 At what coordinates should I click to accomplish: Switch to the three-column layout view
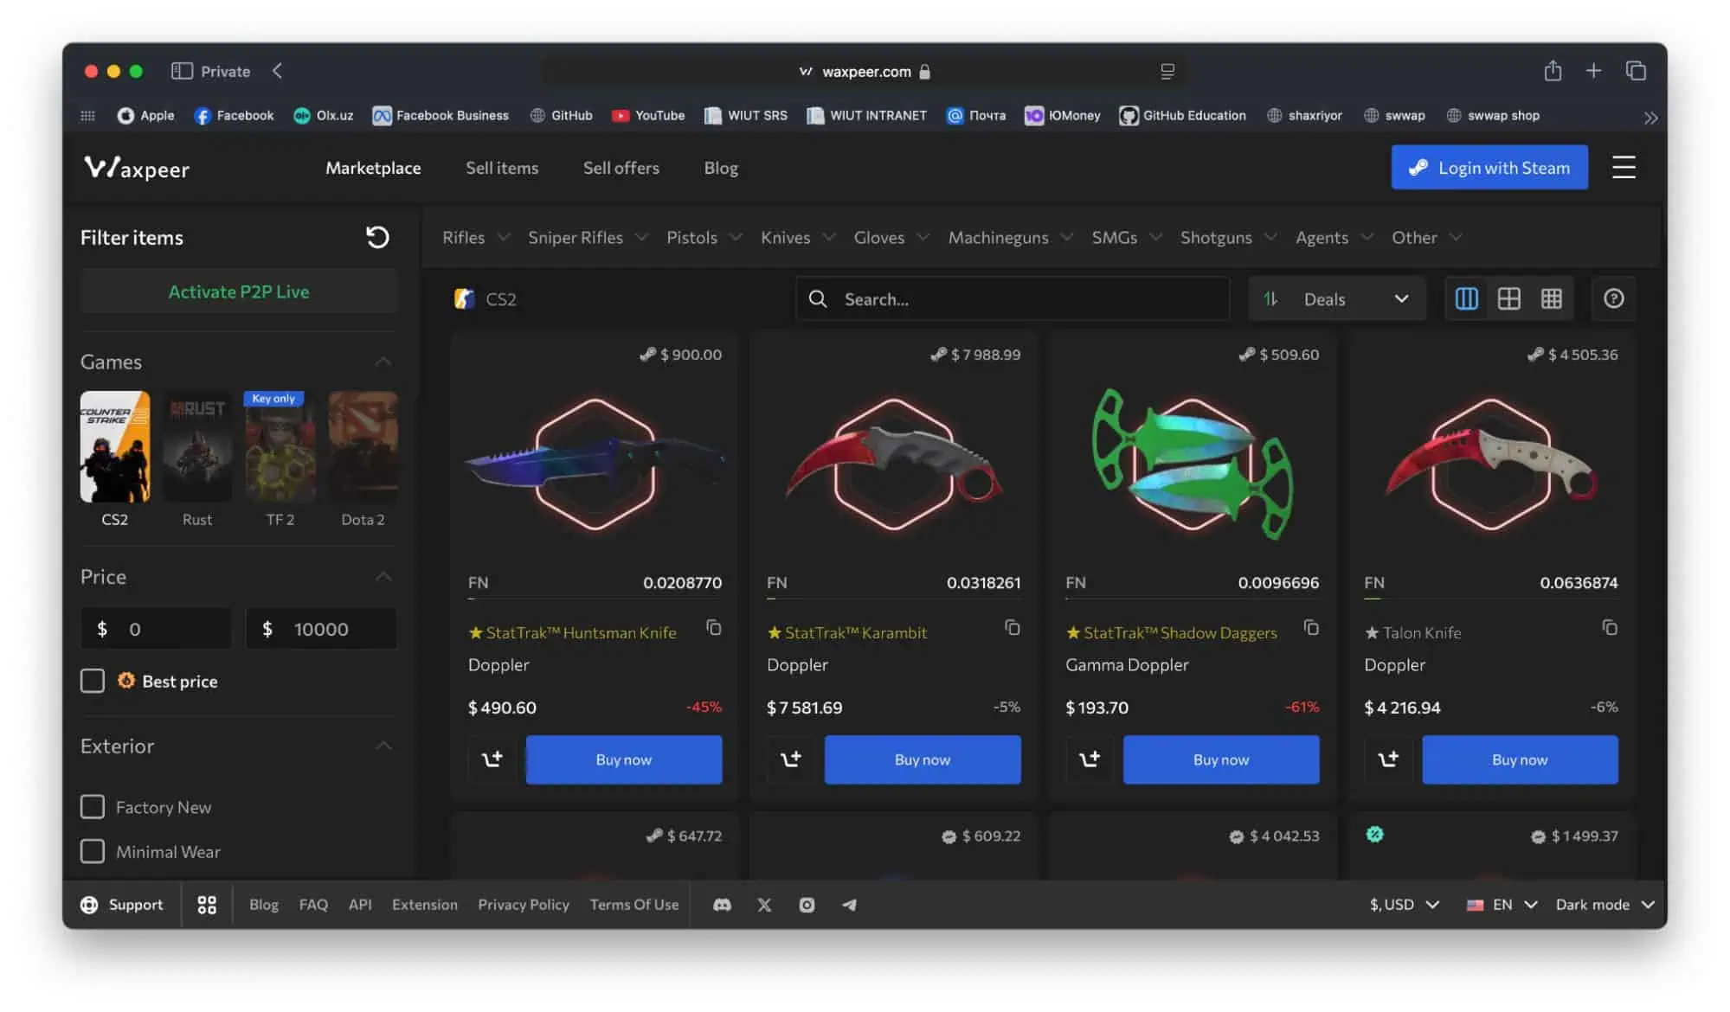point(1466,298)
